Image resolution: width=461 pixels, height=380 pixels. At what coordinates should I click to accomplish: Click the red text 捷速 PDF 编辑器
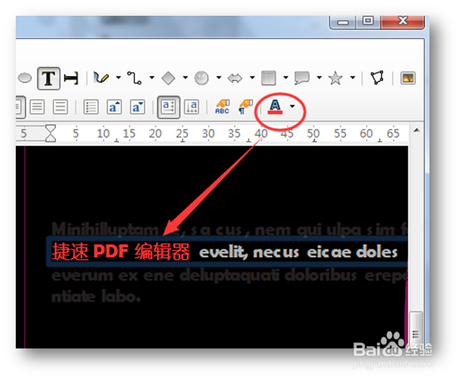(121, 252)
